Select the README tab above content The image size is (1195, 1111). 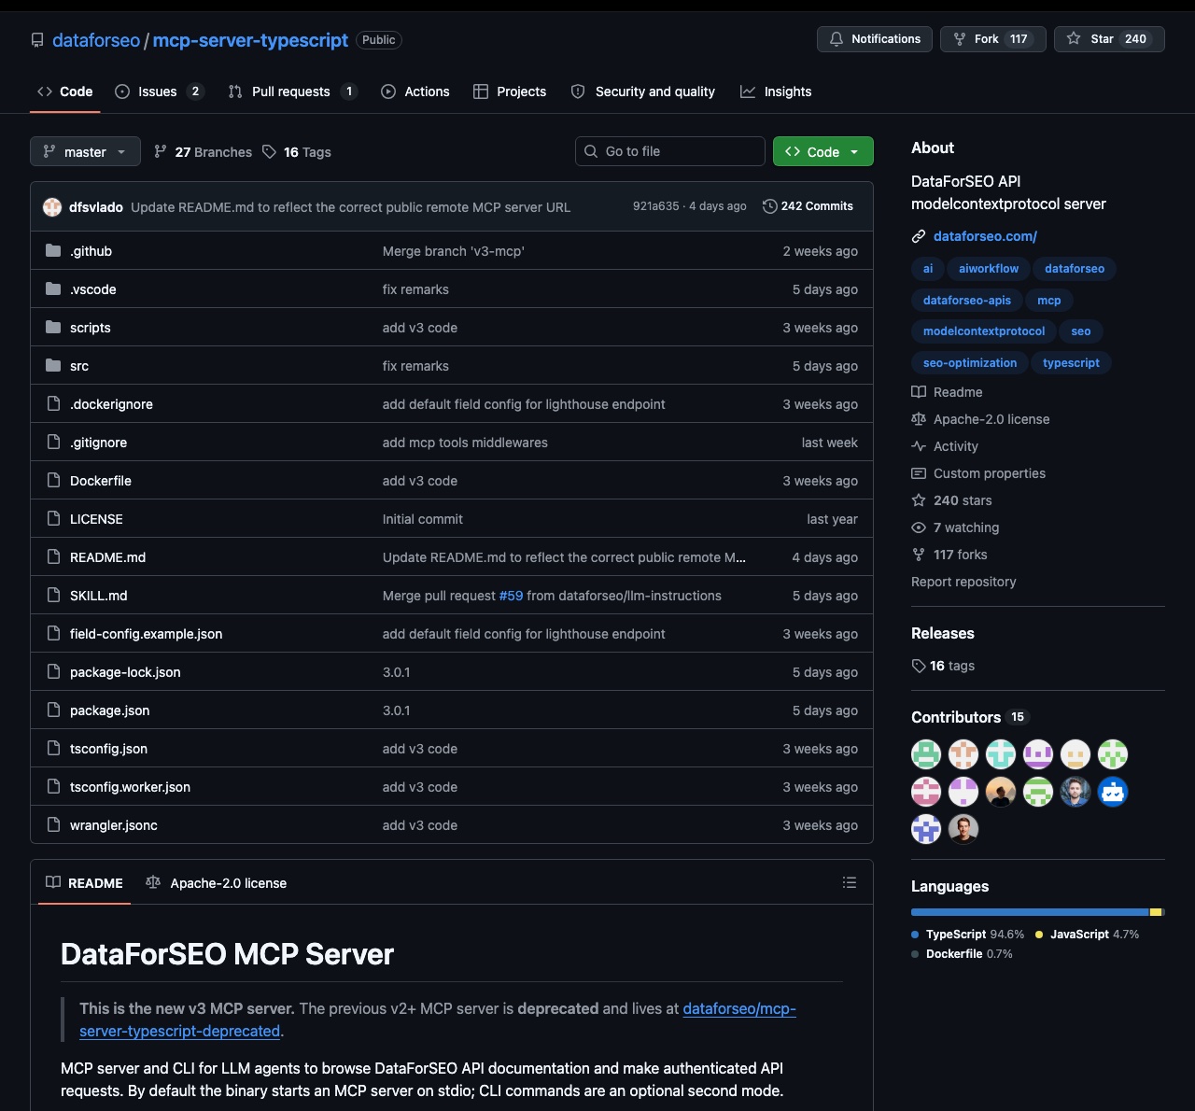[x=84, y=883]
